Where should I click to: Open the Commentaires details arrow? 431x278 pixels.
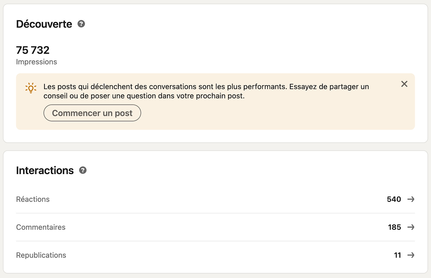411,227
